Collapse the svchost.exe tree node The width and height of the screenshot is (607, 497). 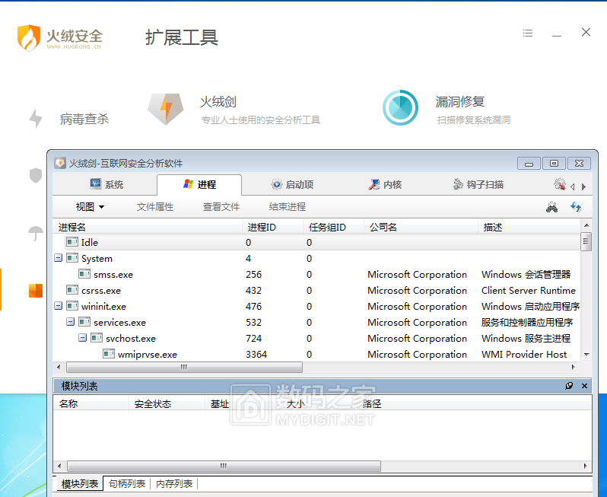pyautogui.click(x=82, y=338)
